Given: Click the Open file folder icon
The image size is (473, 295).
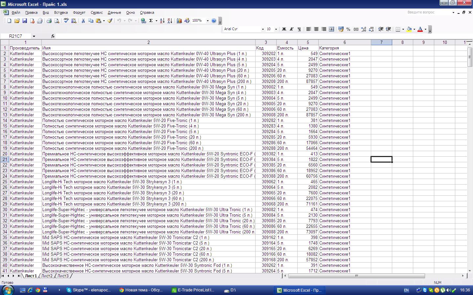Looking at the screenshot, I should [x=17, y=21].
